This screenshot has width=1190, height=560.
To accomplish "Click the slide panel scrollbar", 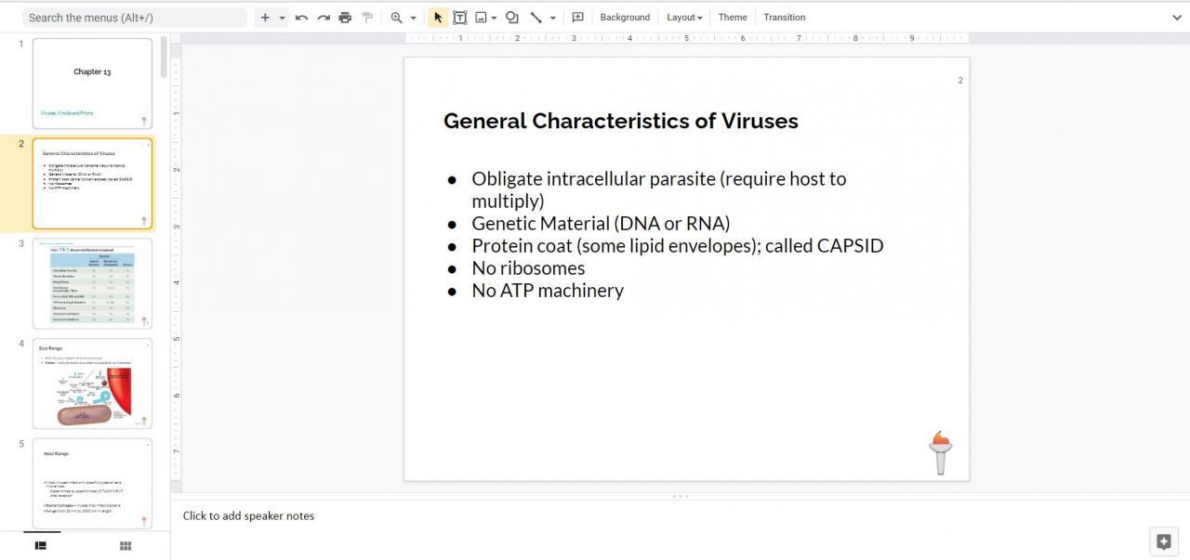I will click(x=165, y=58).
